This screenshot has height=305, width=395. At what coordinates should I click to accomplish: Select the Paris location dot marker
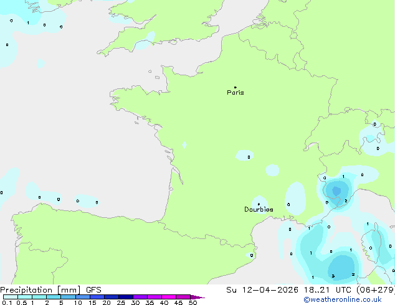click(x=236, y=87)
